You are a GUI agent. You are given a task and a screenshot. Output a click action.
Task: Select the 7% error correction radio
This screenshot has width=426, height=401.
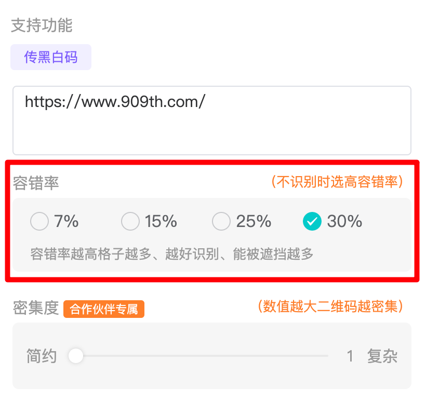[39, 222]
